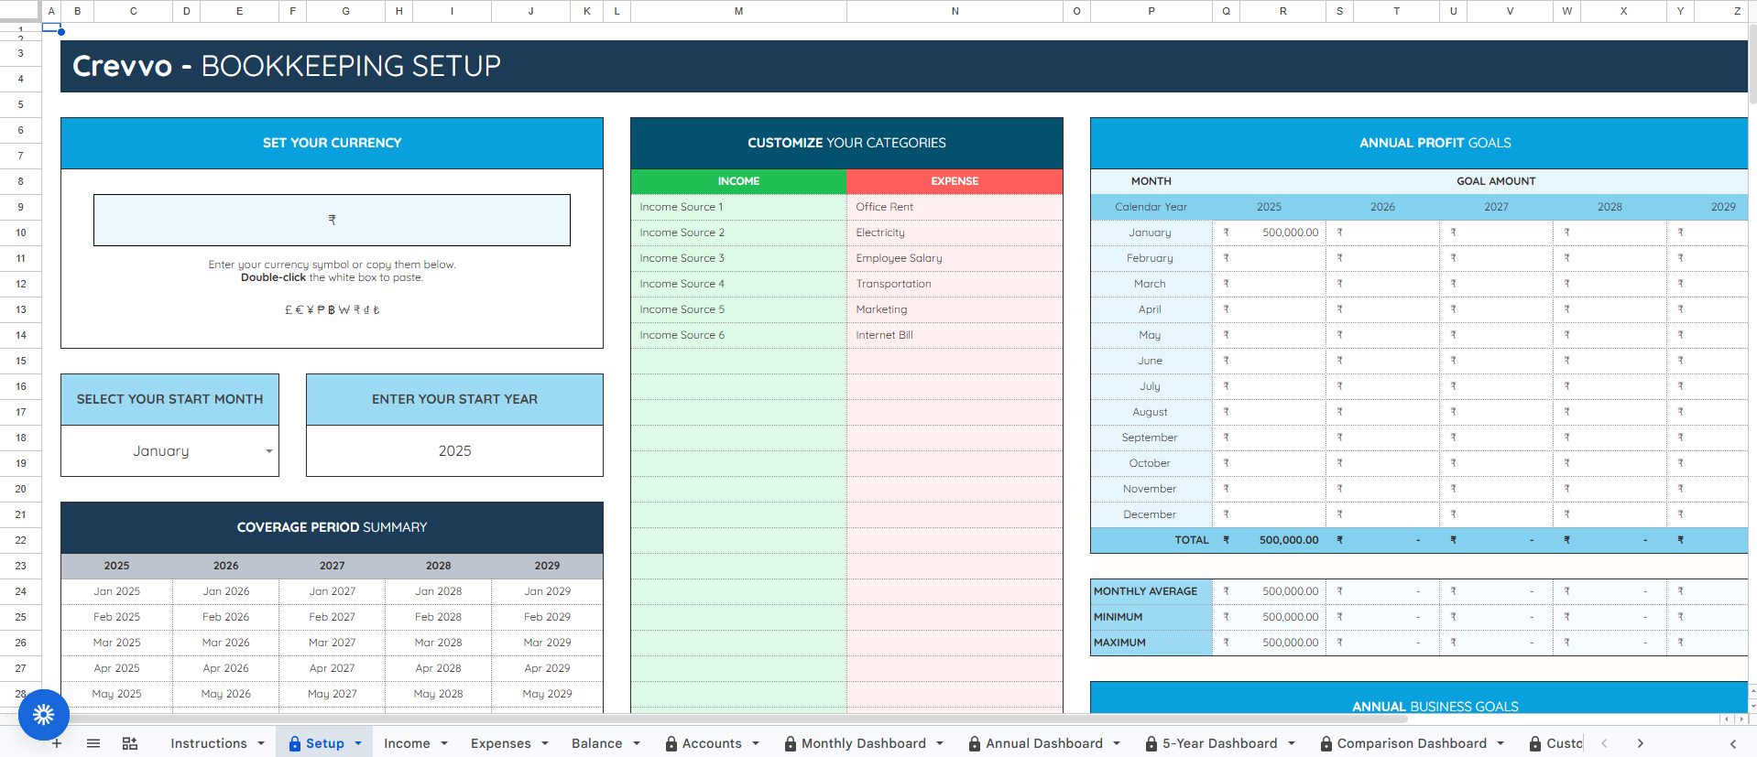Click the side panel collapse chevron
Viewport: 1757px width, 757px height.
pos(1732,743)
